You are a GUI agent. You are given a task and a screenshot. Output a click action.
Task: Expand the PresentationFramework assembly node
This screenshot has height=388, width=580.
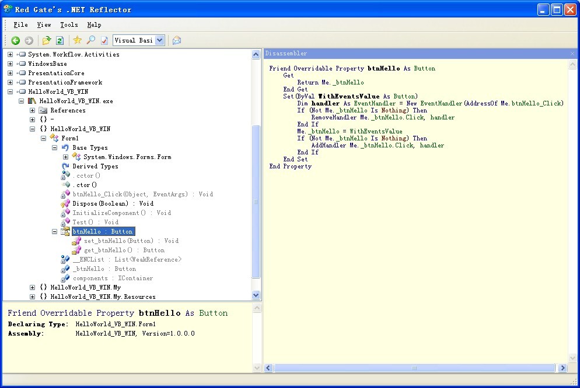[x=11, y=82]
